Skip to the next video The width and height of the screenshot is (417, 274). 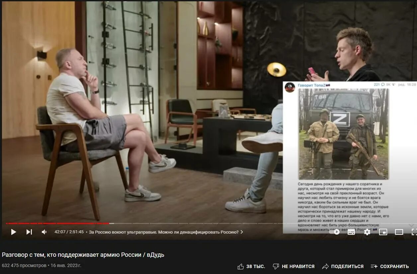29,232
